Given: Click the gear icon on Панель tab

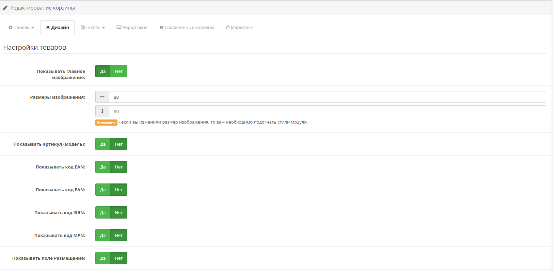Looking at the screenshot, I should (11, 28).
